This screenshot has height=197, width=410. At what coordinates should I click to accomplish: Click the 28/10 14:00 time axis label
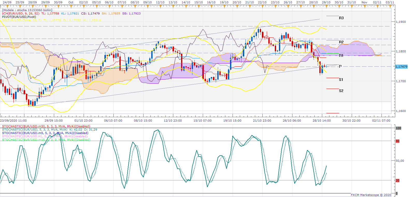[322, 121]
